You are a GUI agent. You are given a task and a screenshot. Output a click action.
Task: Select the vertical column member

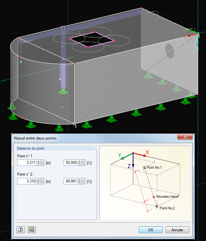pyautogui.click(x=63, y=58)
